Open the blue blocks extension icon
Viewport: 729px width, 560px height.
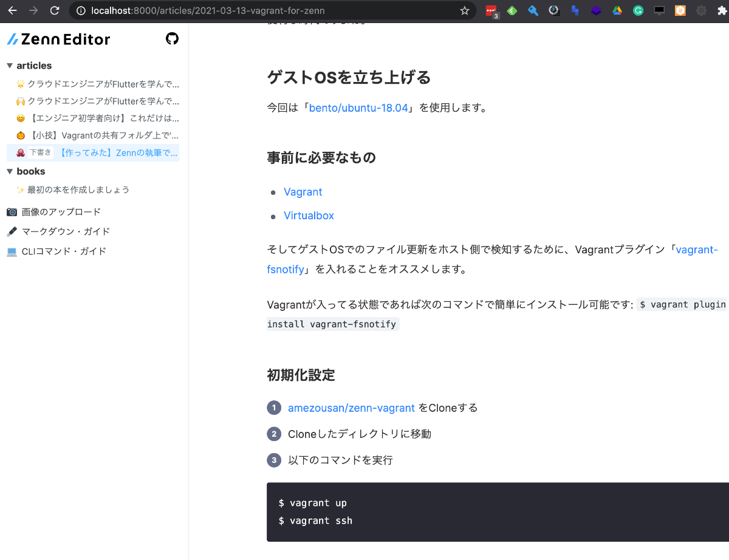pyautogui.click(x=575, y=10)
